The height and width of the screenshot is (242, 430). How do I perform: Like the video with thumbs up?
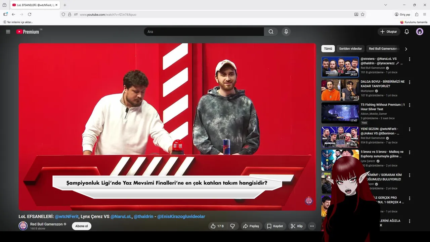pos(217,226)
